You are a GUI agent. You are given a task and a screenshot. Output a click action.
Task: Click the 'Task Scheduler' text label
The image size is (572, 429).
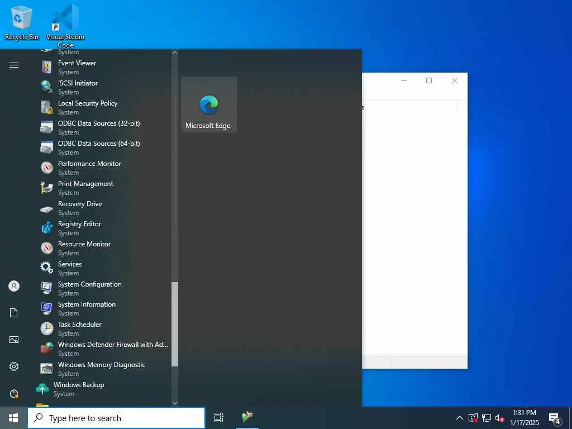[80, 325]
